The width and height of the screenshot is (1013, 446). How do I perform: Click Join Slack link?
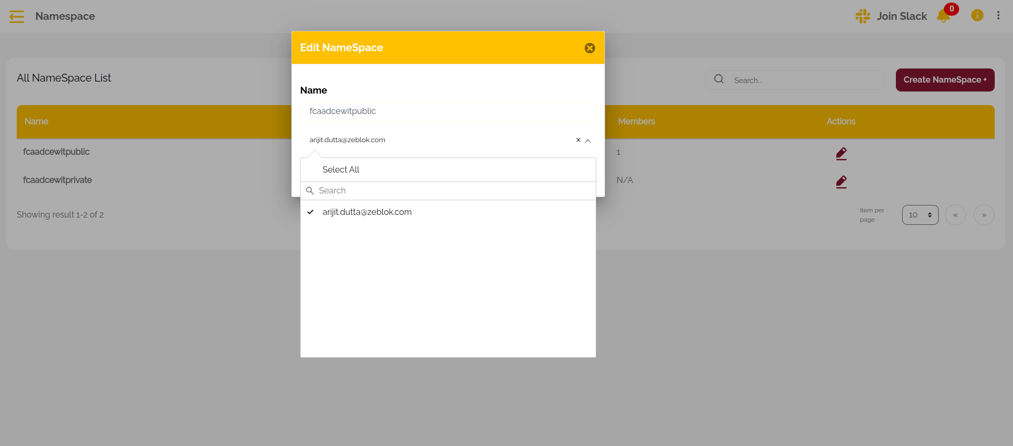902,16
